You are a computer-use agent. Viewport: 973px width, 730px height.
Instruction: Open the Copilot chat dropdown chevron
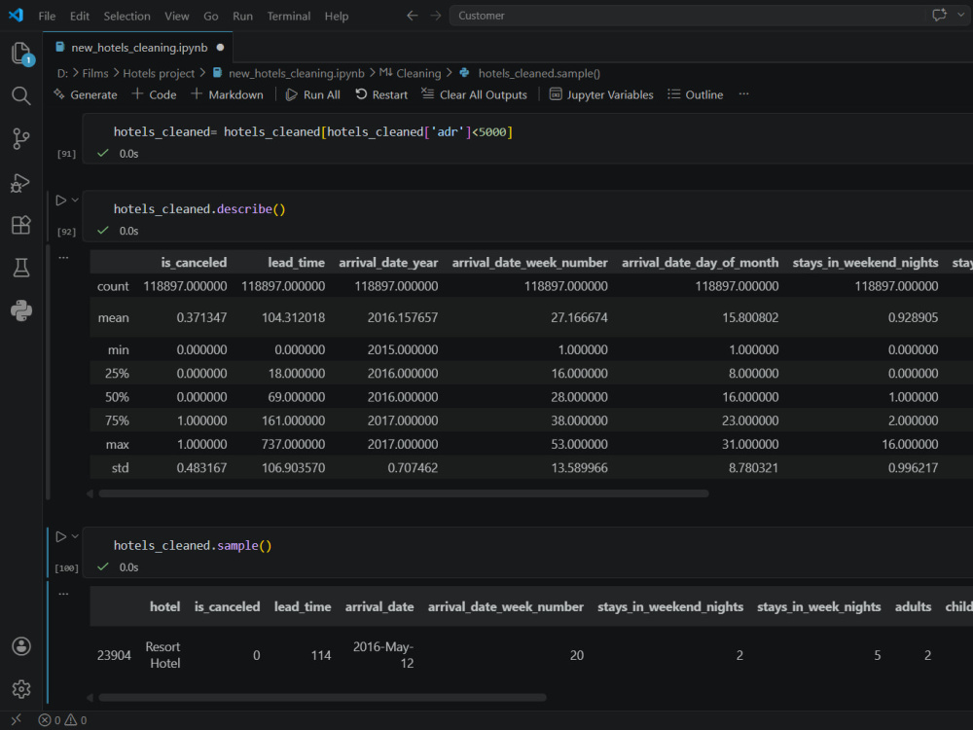pos(961,15)
